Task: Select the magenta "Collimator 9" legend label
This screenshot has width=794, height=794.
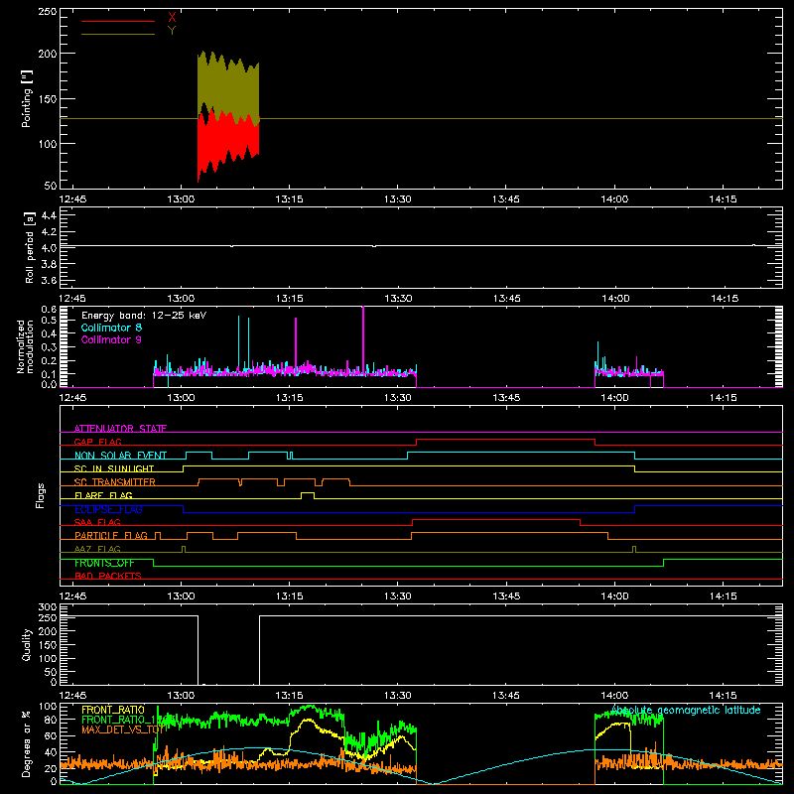Action: [111, 339]
